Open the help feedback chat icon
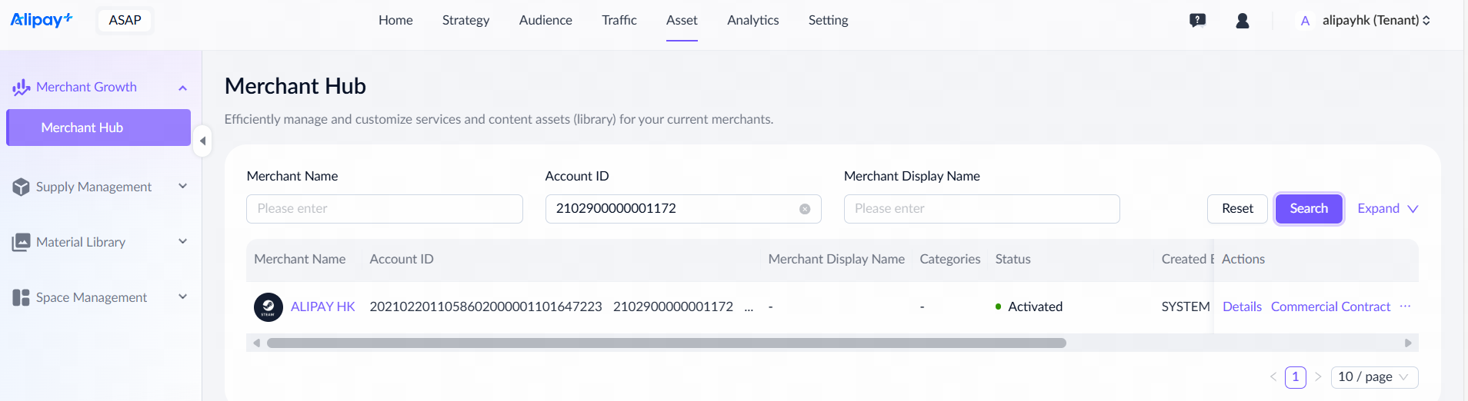The image size is (1468, 401). tap(1197, 21)
